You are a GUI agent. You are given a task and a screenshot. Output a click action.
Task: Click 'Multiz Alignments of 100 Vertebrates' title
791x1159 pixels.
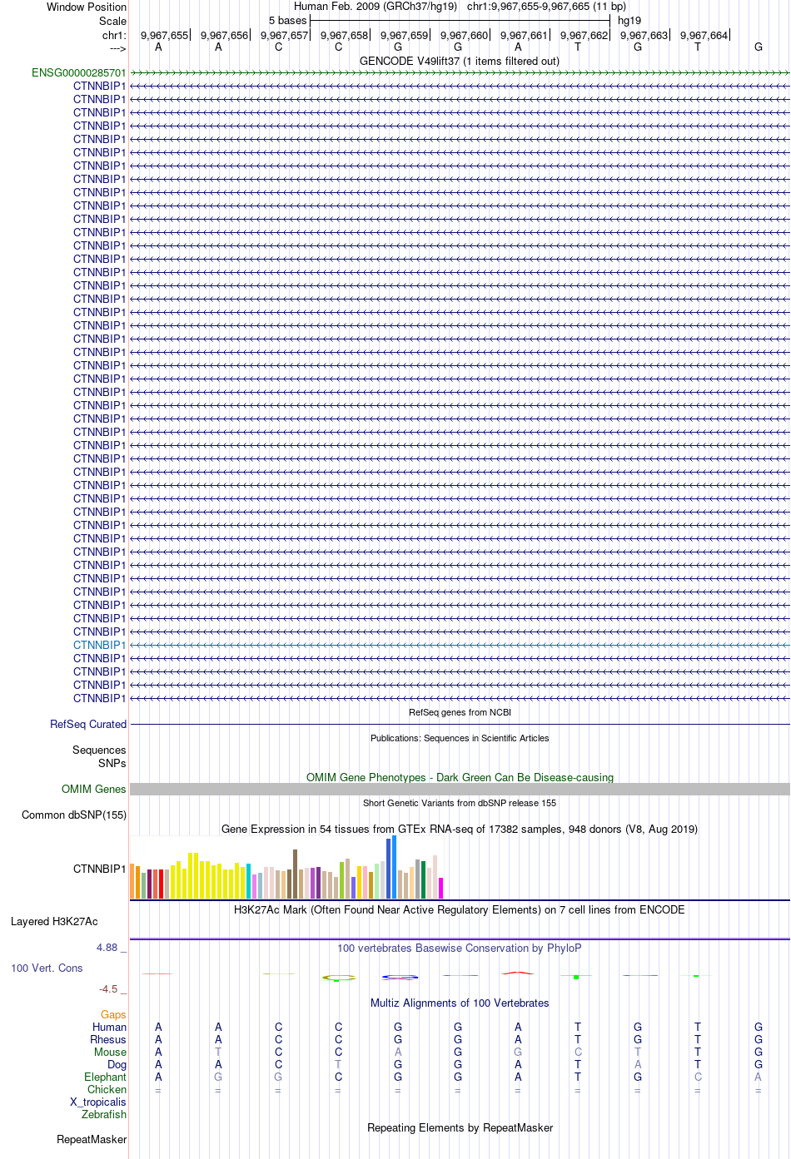click(x=460, y=1003)
